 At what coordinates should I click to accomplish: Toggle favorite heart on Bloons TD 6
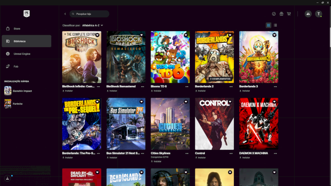pos(186,35)
